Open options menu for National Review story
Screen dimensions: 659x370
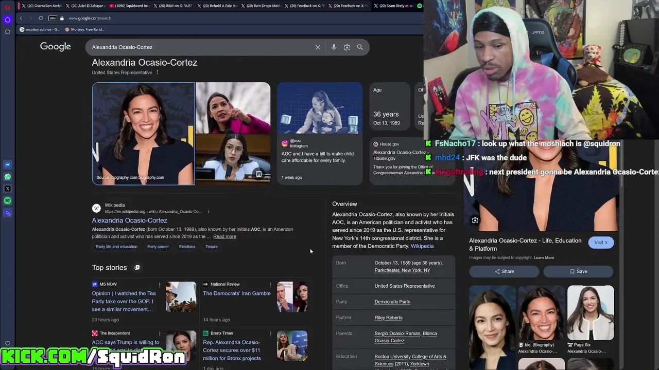[270, 284]
